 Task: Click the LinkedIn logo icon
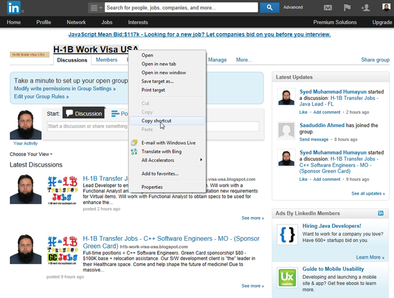point(14,8)
